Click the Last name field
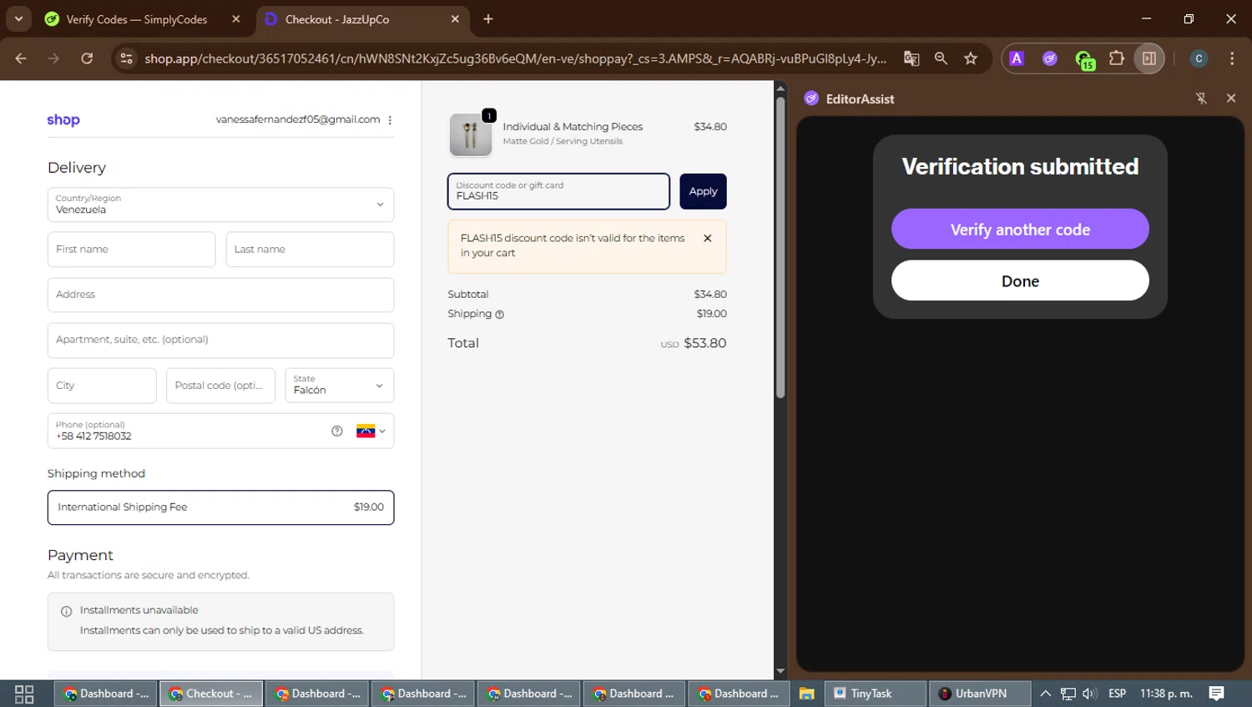The image size is (1252, 707). click(310, 250)
